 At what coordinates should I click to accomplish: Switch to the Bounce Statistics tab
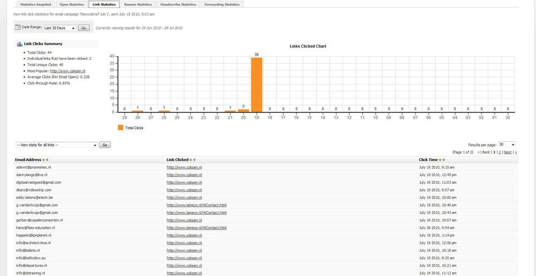[138, 4]
